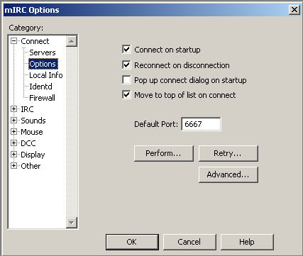Click into the Default Port field
This screenshot has height=256, width=303.
coord(201,124)
